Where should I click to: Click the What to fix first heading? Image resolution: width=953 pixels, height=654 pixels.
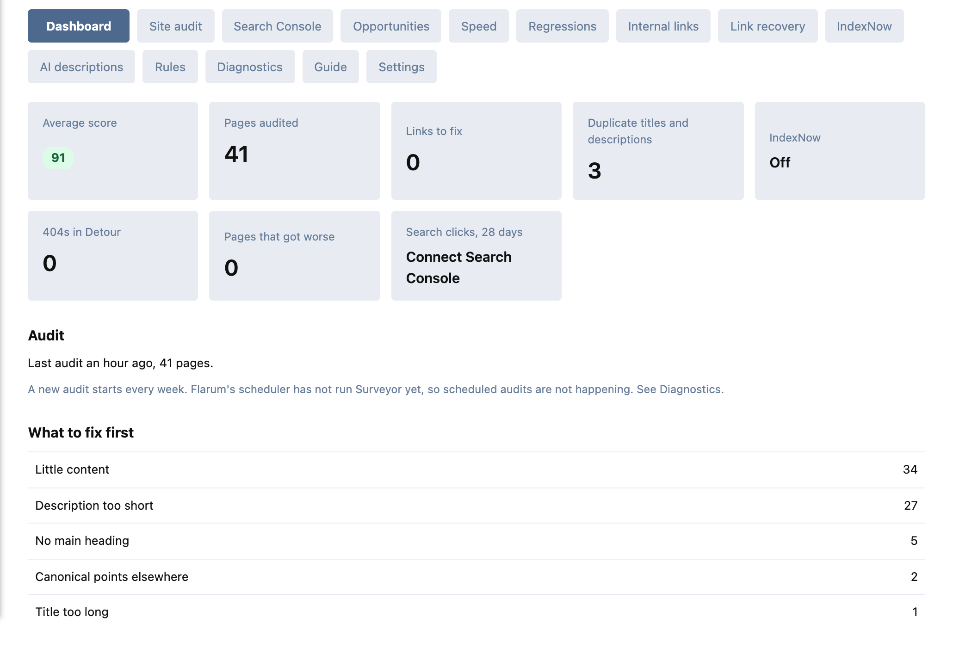tap(81, 432)
